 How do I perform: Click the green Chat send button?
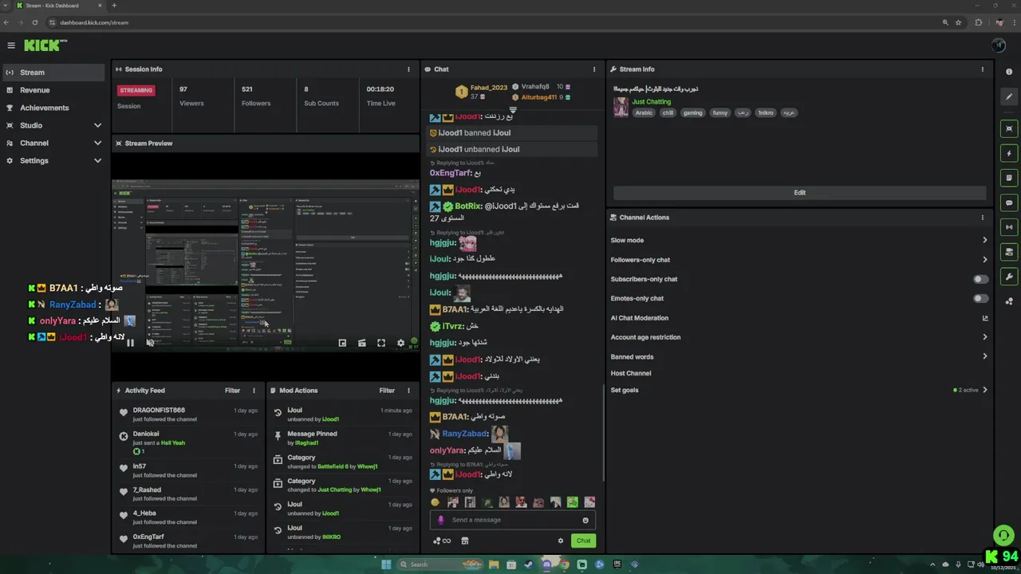[583, 541]
